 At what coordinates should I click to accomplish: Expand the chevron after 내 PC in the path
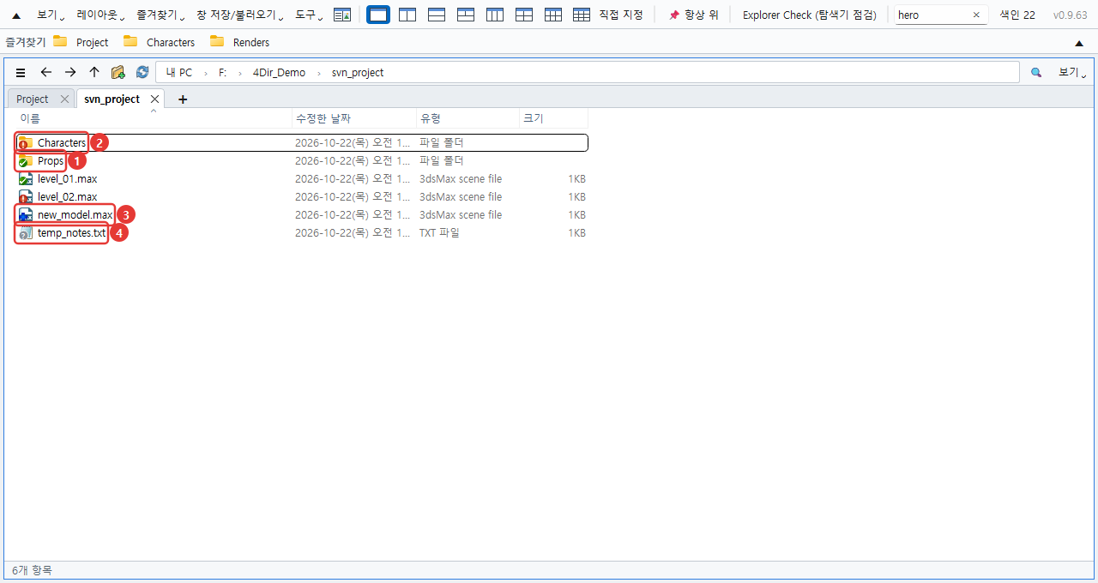tap(206, 73)
